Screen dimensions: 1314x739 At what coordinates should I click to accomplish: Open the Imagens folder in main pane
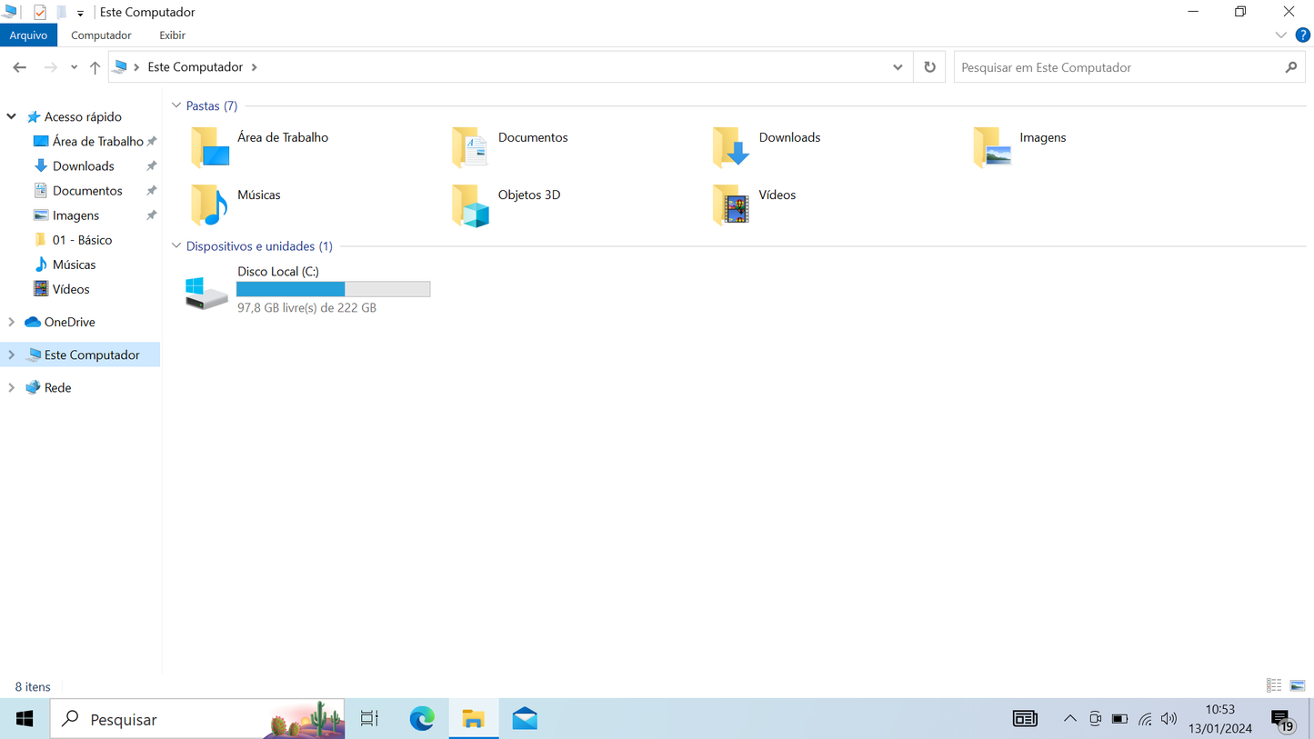[x=992, y=147]
